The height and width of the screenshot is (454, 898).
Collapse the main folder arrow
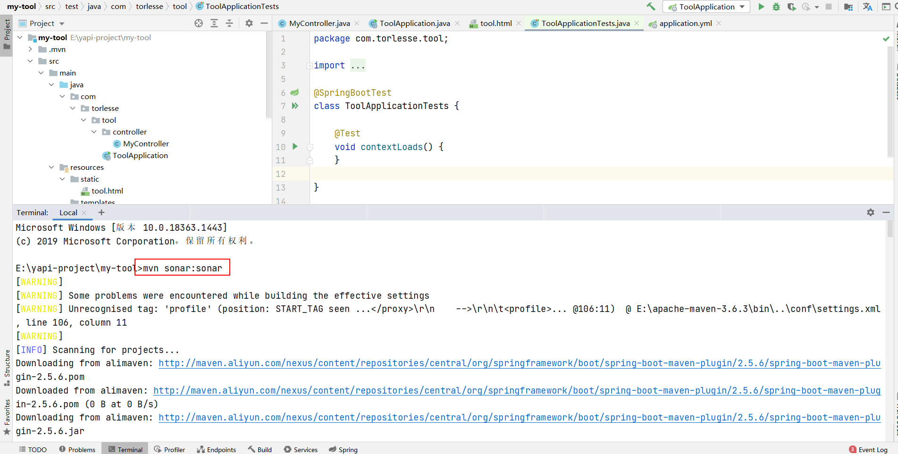pos(41,73)
